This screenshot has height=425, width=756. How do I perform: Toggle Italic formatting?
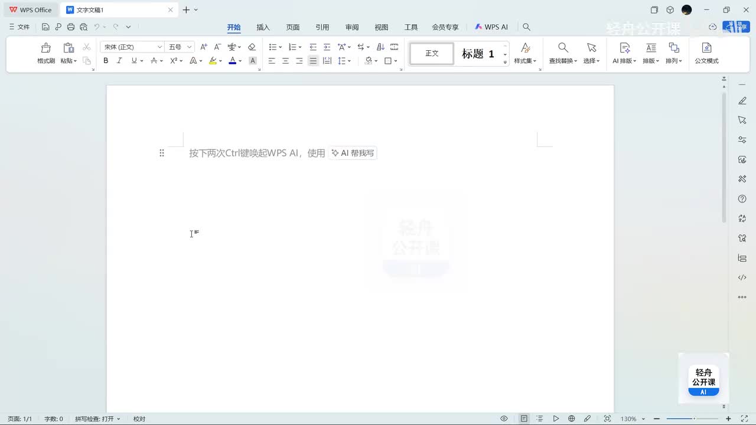pyautogui.click(x=119, y=61)
